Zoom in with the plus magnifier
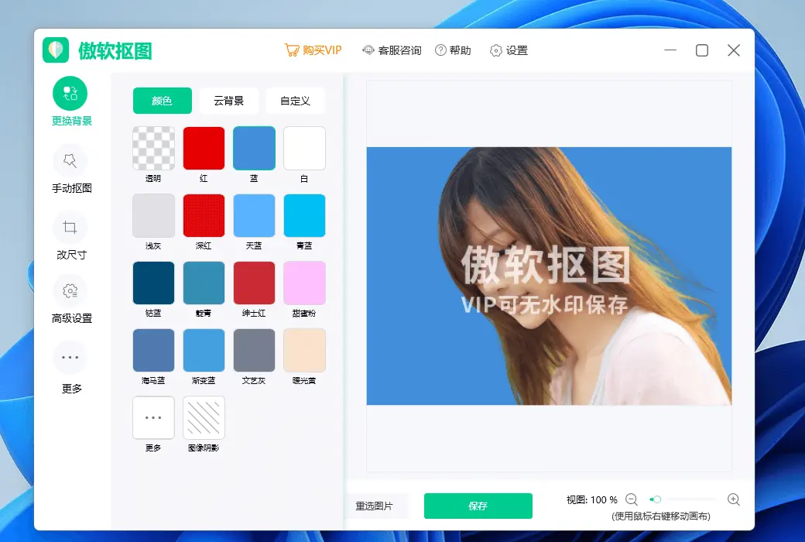The image size is (805, 542). 734,499
